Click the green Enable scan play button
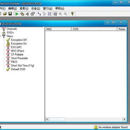 (x=17, y=14)
